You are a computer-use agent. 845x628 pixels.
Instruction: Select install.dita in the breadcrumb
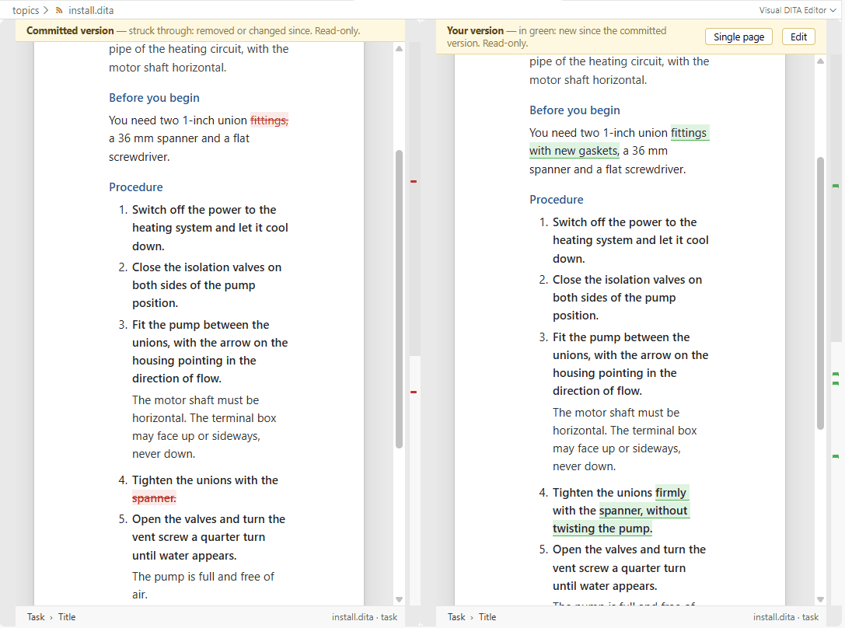[x=91, y=10]
